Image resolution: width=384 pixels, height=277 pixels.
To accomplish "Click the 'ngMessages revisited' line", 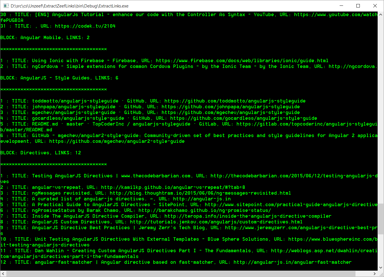I will click(146, 193).
